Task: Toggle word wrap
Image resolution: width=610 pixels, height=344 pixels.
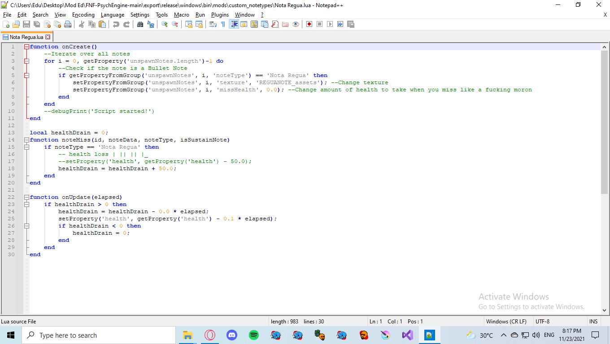Action: tap(213, 24)
